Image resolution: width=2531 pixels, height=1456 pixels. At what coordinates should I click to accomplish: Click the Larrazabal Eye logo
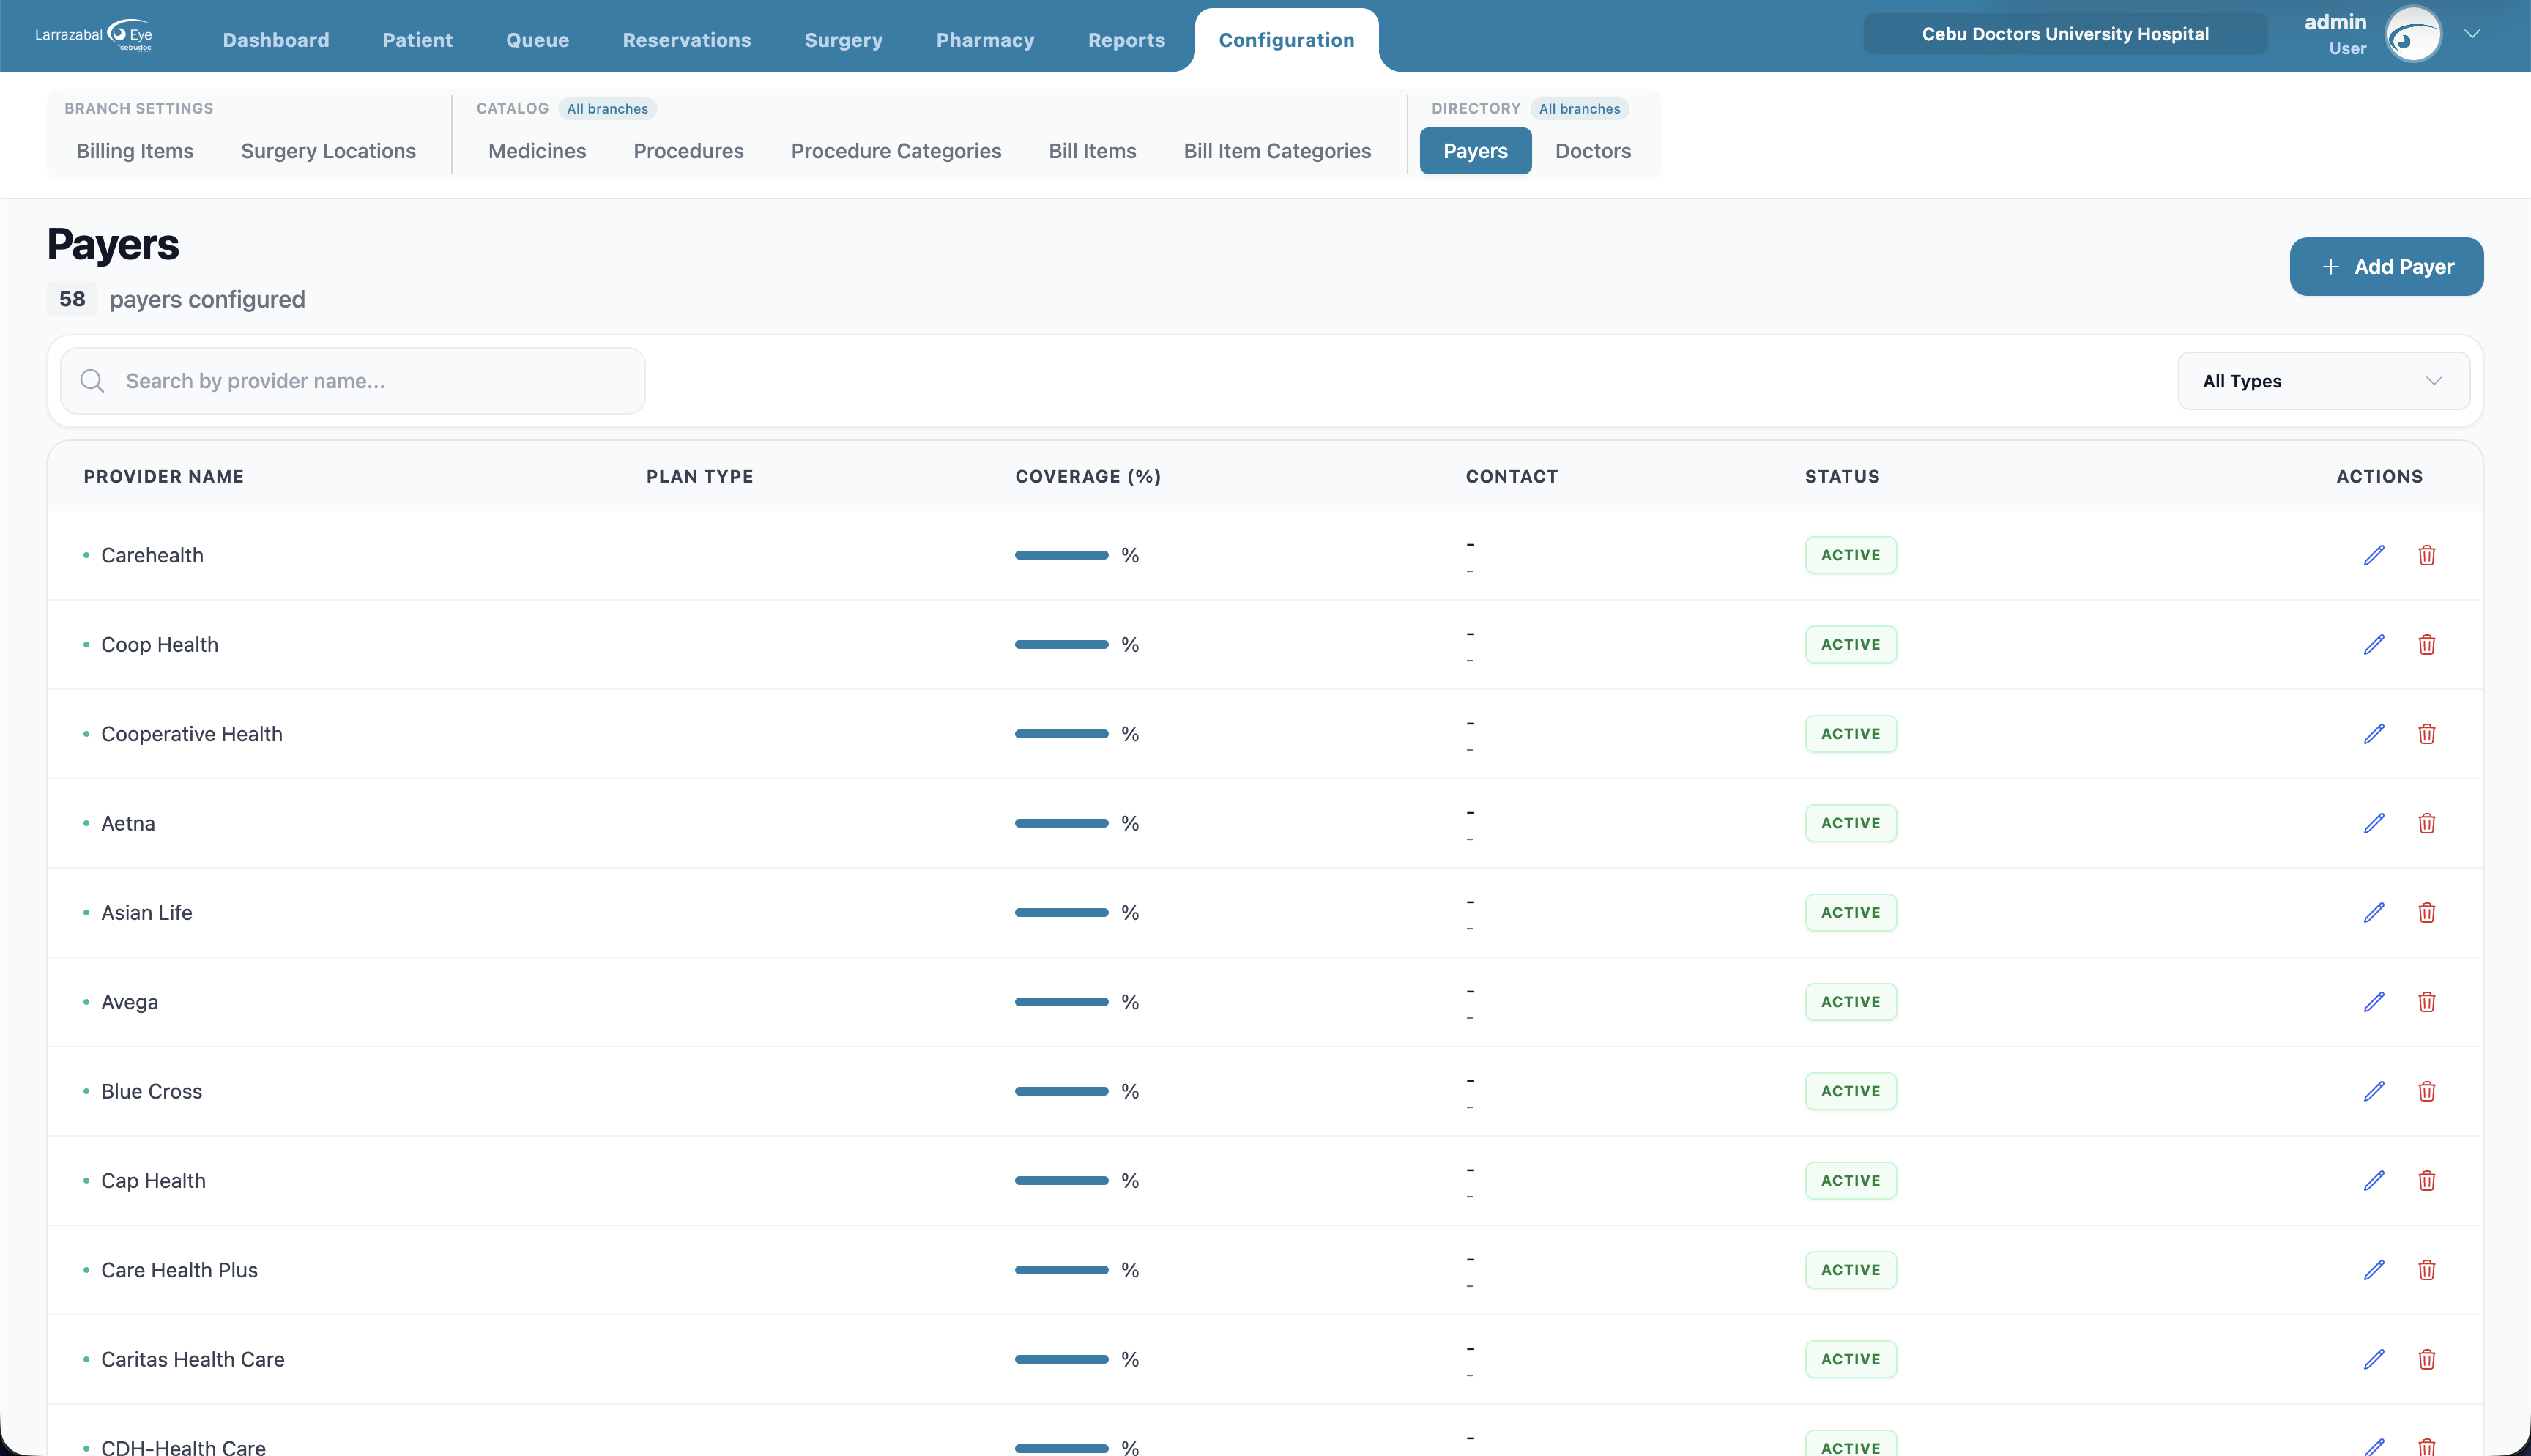click(94, 35)
